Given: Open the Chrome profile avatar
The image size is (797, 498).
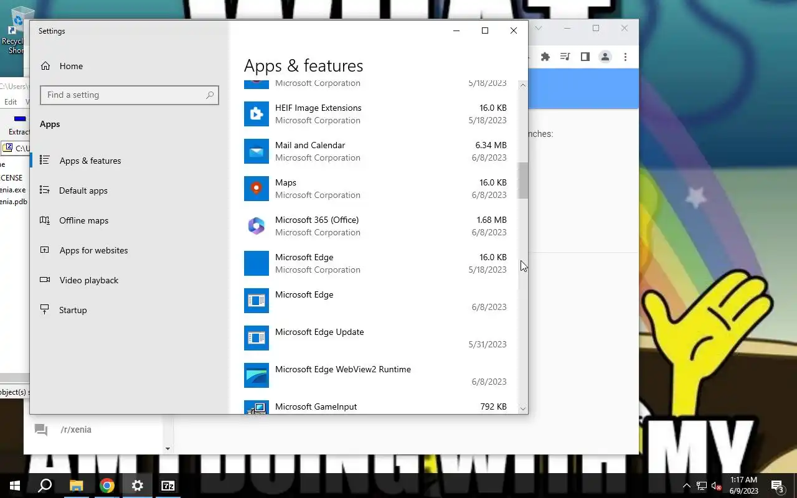Looking at the screenshot, I should [x=605, y=57].
